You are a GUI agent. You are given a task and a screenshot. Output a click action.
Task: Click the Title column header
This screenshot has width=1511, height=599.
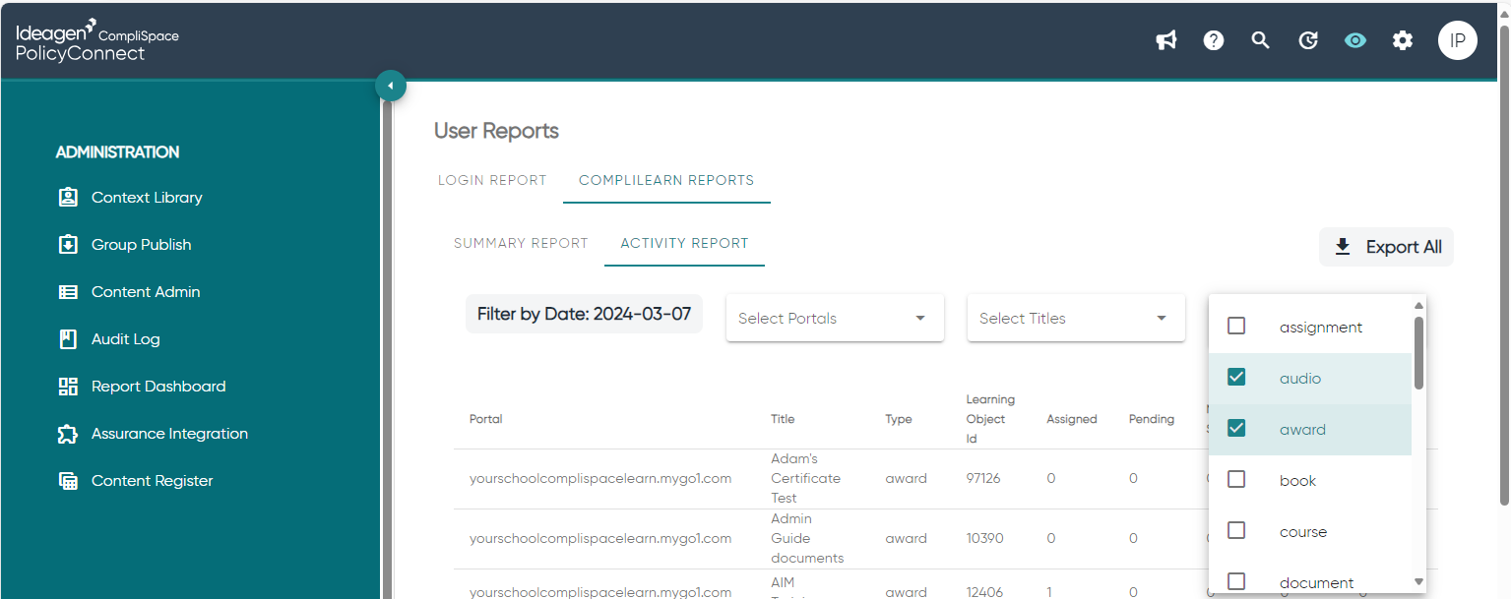(783, 419)
